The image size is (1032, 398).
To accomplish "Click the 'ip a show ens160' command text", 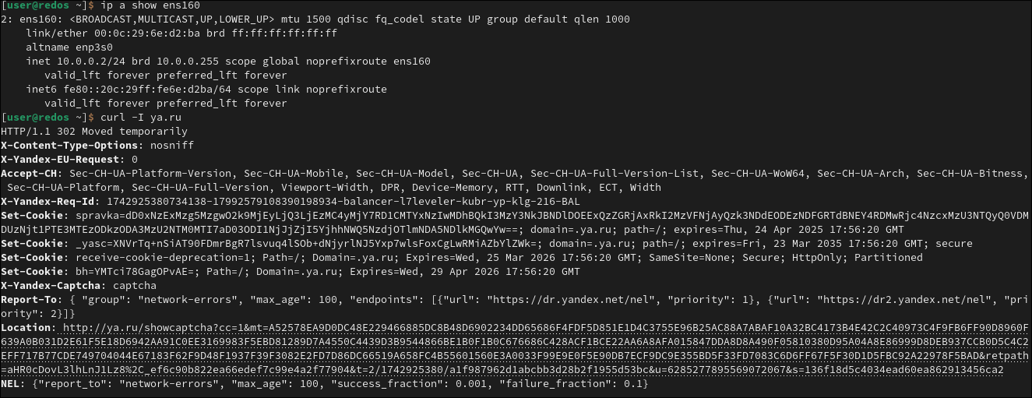I will tap(150, 5).
